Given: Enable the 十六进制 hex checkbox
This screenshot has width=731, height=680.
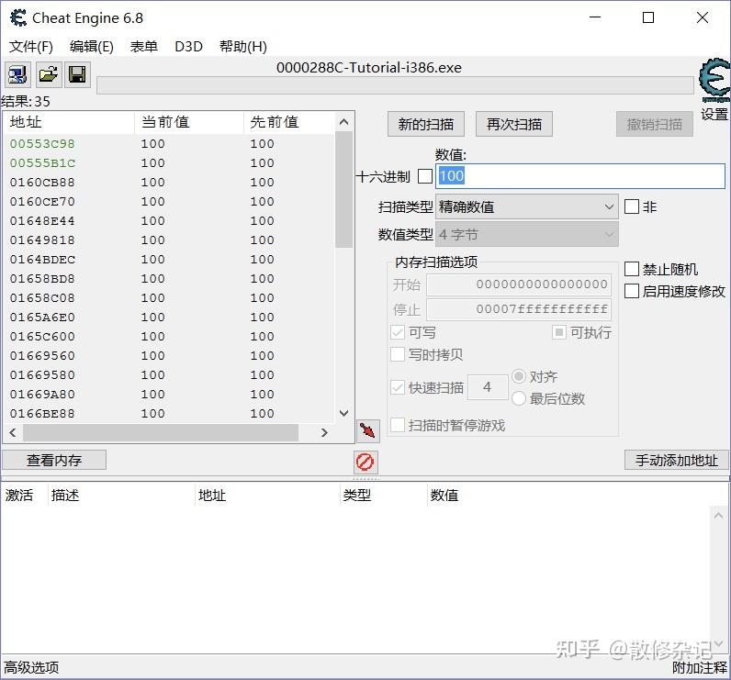Looking at the screenshot, I should coord(424,176).
